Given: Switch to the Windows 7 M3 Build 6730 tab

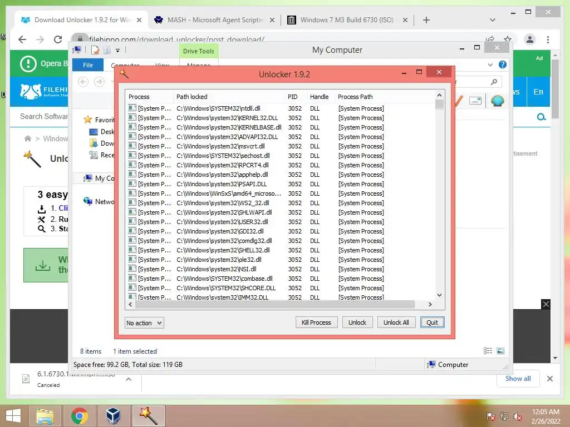Looking at the screenshot, I should 347,20.
